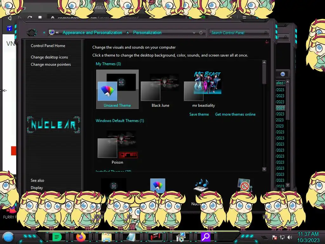This screenshot has height=244, width=325.
Task: Click the background window list scroll-down arrow
Action: 288,185
